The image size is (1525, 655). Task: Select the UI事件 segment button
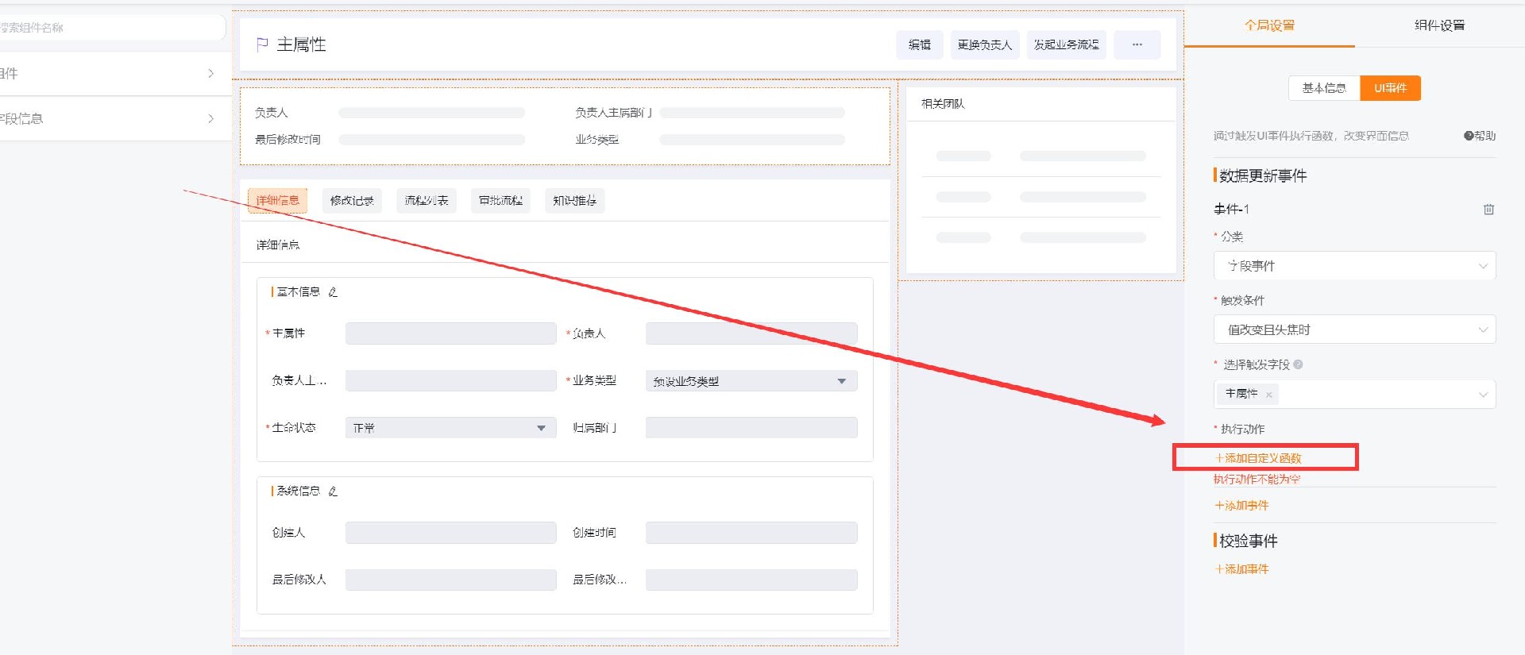pyautogui.click(x=1390, y=88)
